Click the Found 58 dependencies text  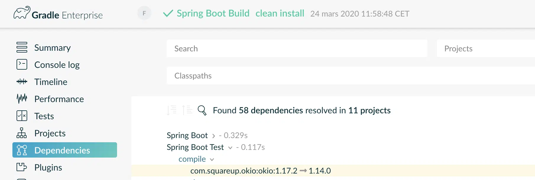pos(302,110)
